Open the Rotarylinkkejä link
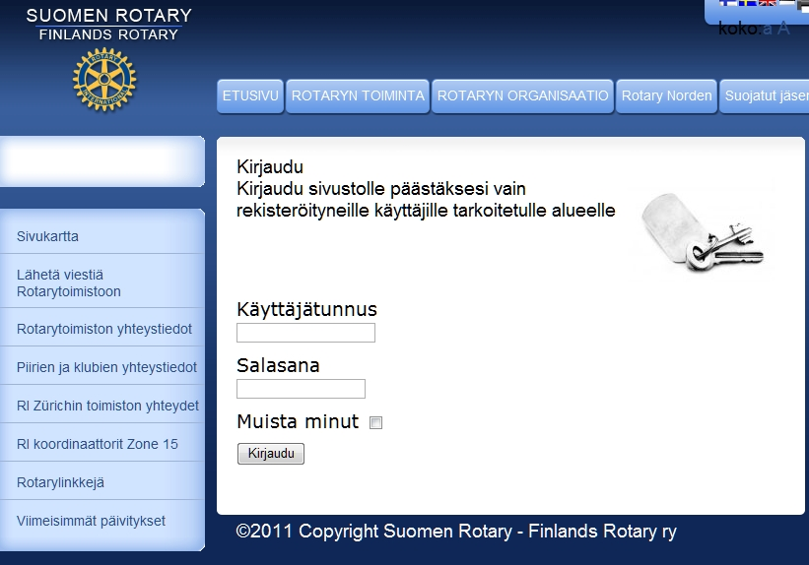The image size is (809, 565). pos(60,482)
